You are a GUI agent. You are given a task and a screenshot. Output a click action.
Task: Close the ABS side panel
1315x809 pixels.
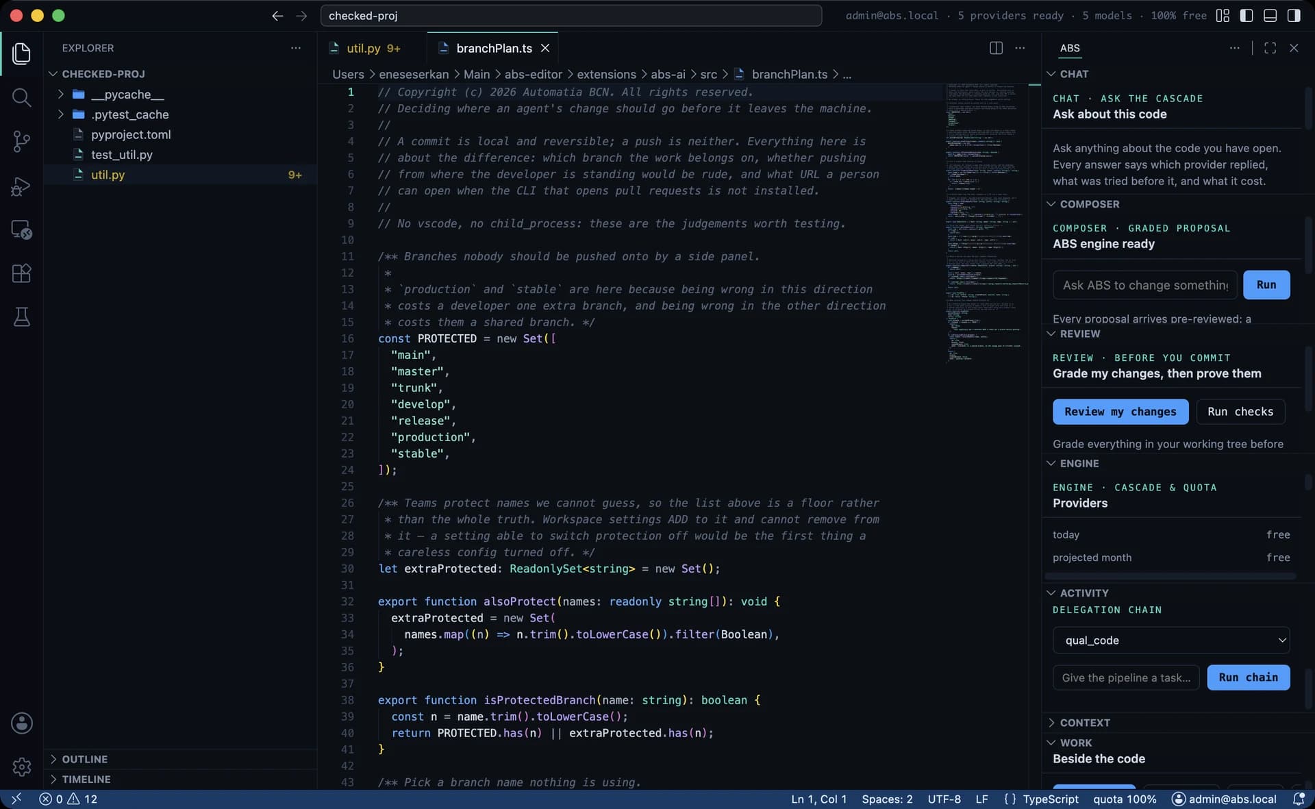(x=1294, y=48)
